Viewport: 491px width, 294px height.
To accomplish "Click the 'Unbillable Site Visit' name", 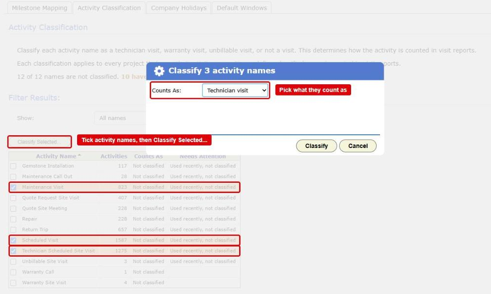I will click(x=45, y=262).
